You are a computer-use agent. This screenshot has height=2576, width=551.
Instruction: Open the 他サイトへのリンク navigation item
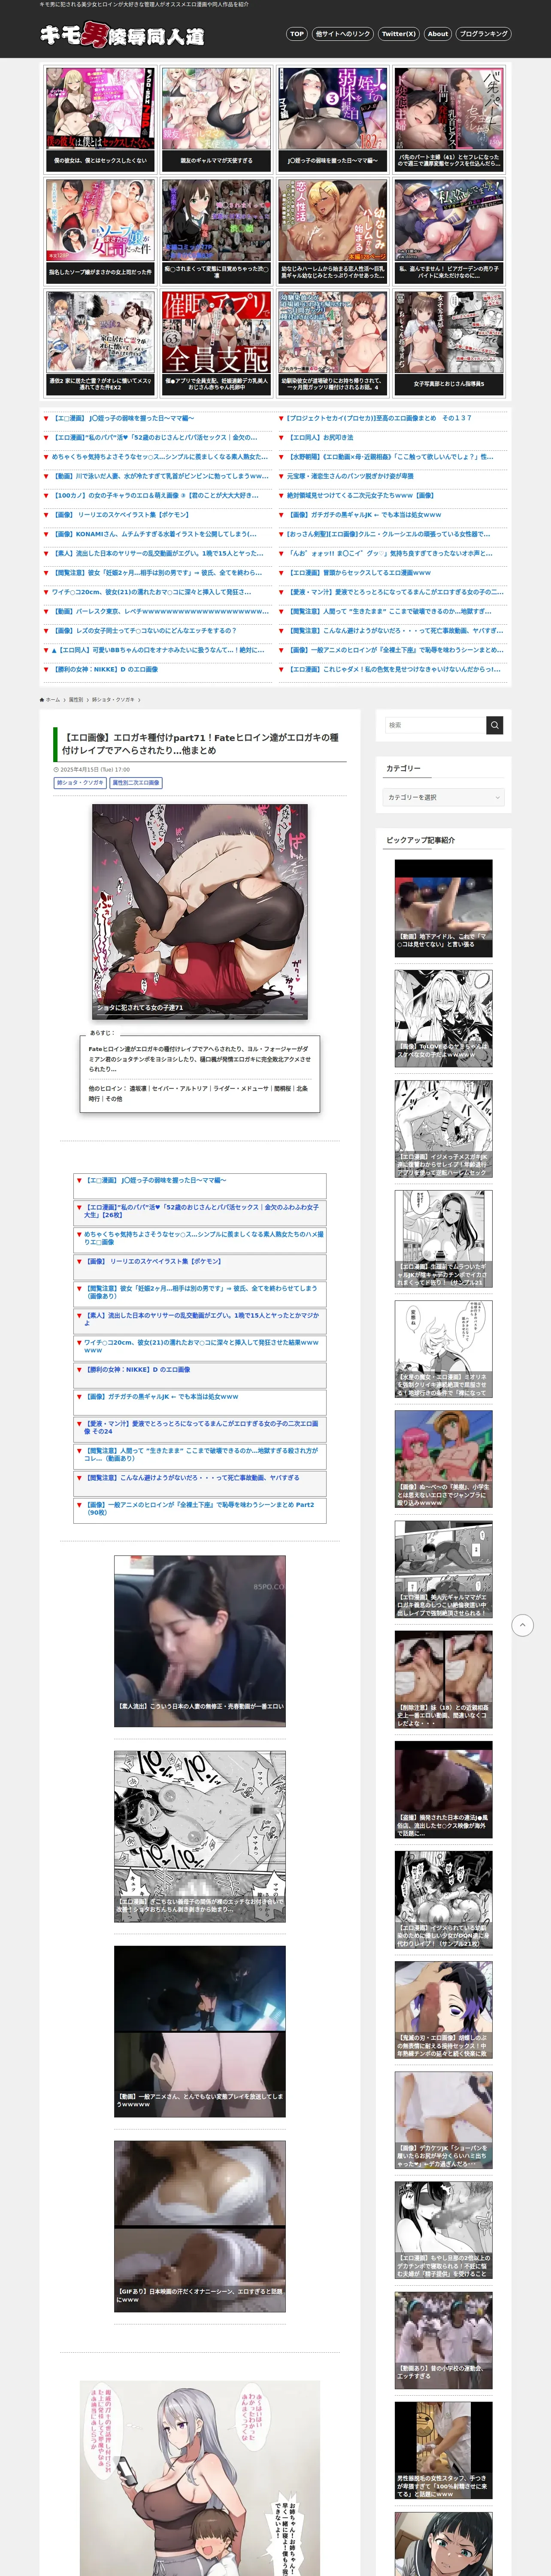(x=342, y=34)
